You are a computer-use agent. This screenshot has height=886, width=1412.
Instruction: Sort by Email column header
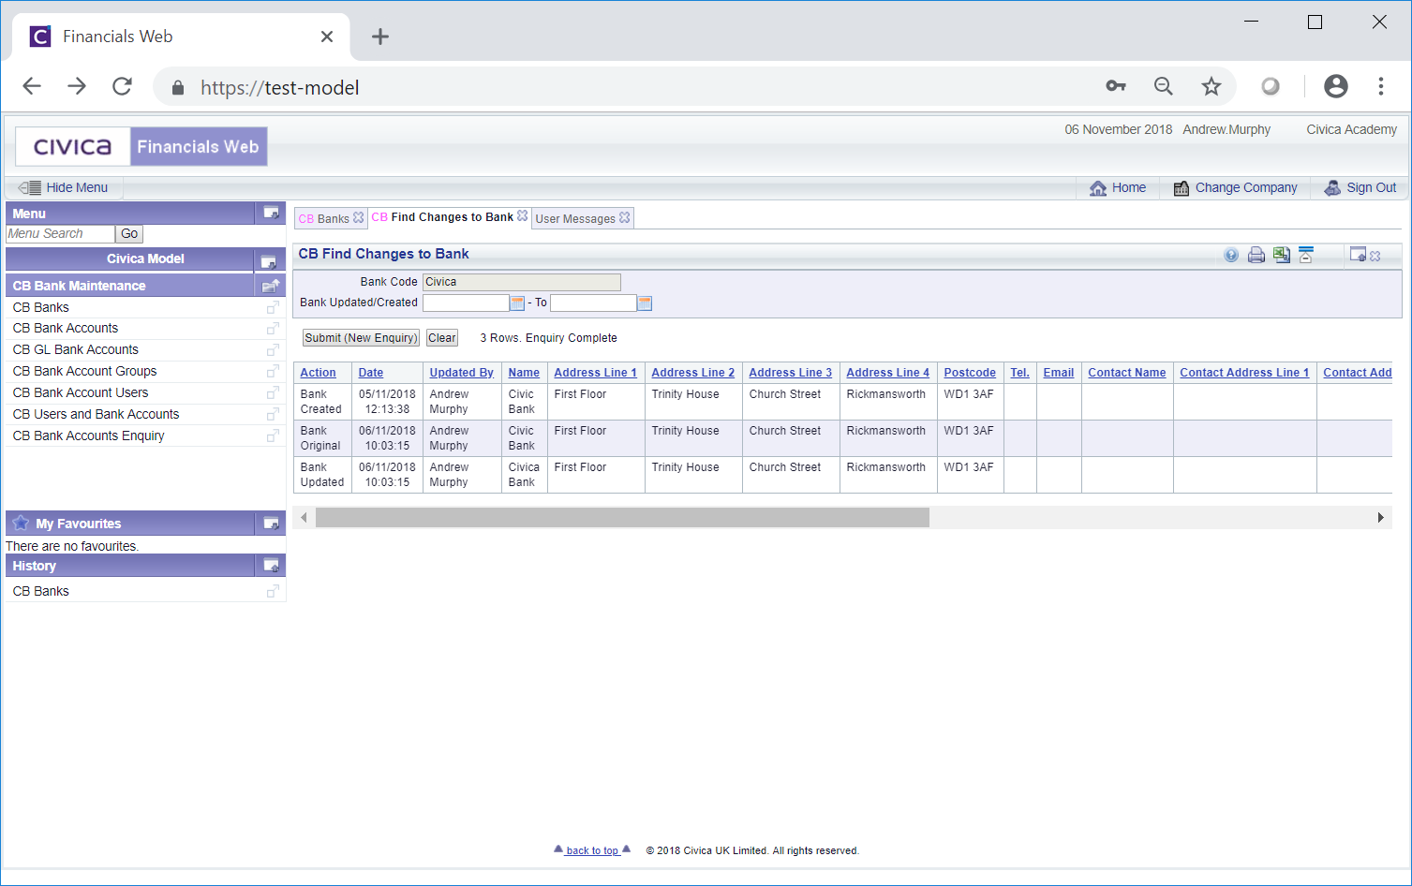(x=1059, y=373)
